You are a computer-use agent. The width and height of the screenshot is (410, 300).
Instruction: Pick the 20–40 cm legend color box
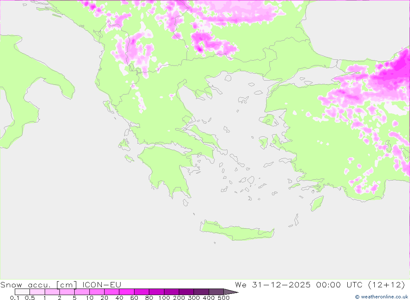click(x=112, y=292)
